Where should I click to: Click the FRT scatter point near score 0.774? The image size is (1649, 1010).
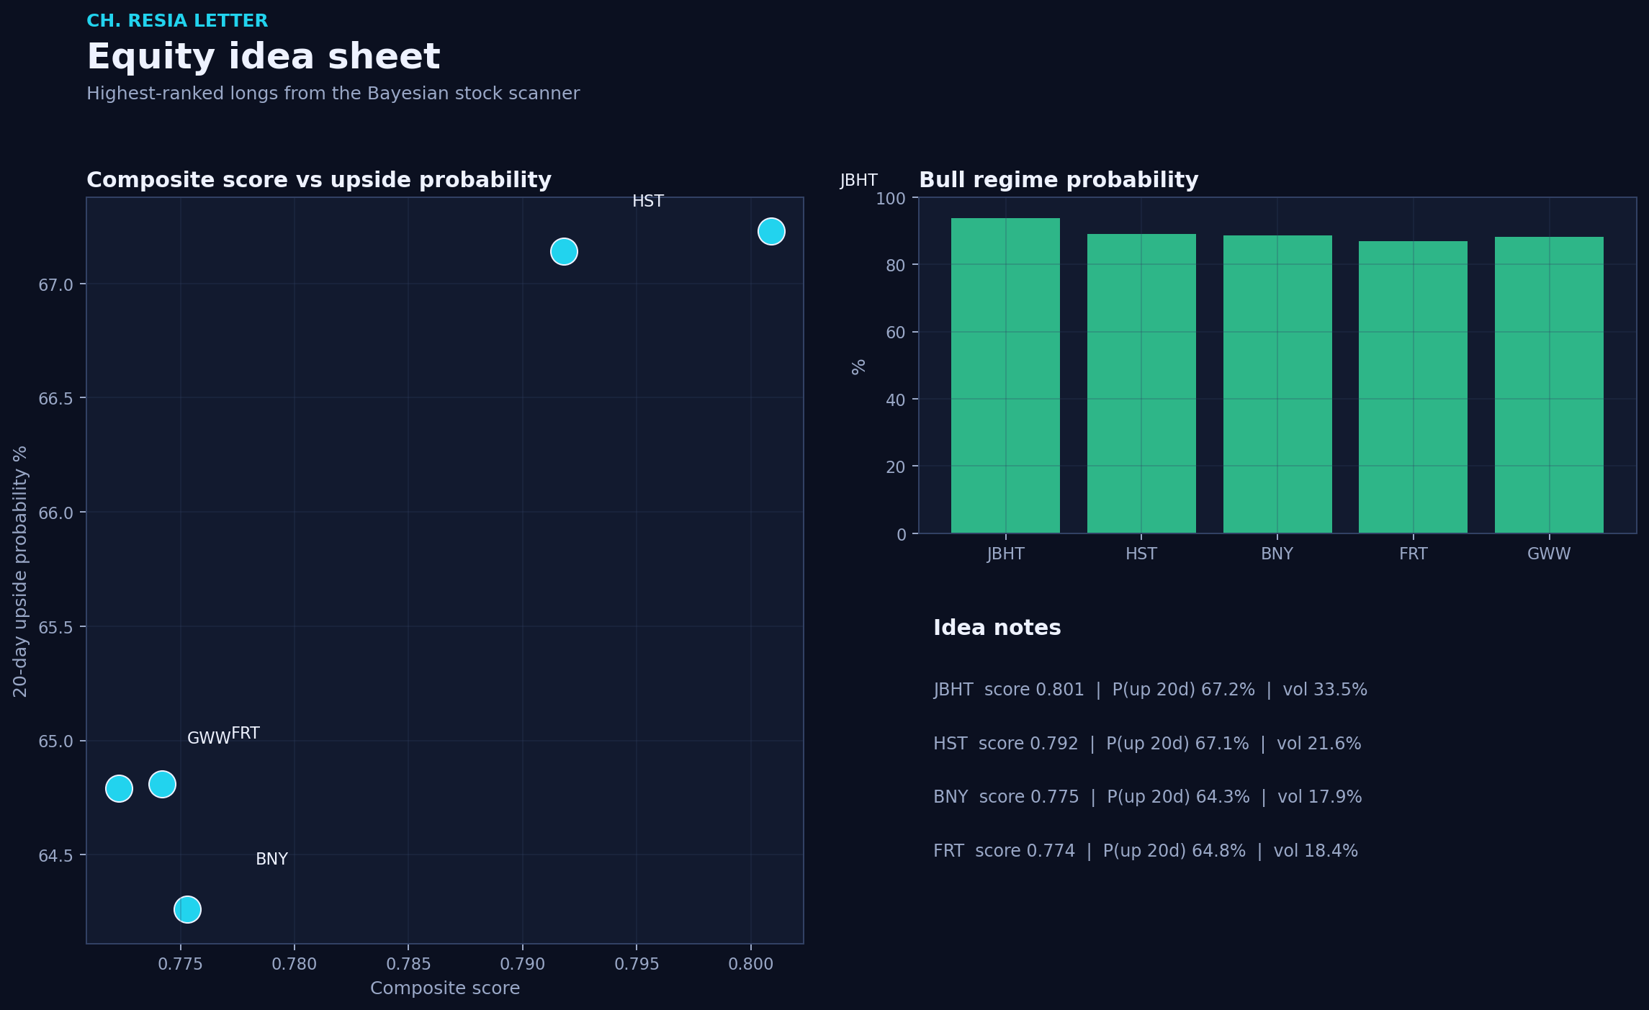click(x=162, y=784)
